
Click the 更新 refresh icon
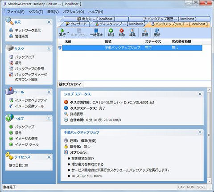point(157,31)
